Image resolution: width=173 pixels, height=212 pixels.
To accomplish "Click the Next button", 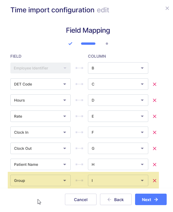I will pyautogui.click(x=151, y=199).
